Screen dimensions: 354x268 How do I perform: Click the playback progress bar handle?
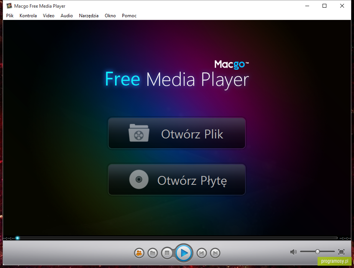point(17,238)
